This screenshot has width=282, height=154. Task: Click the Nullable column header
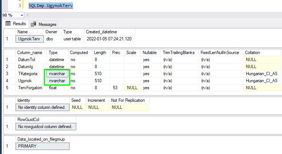tap(151, 53)
